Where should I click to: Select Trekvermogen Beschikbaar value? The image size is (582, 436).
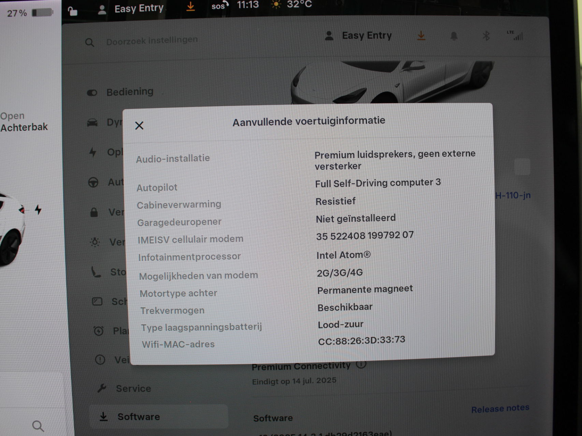(x=345, y=307)
